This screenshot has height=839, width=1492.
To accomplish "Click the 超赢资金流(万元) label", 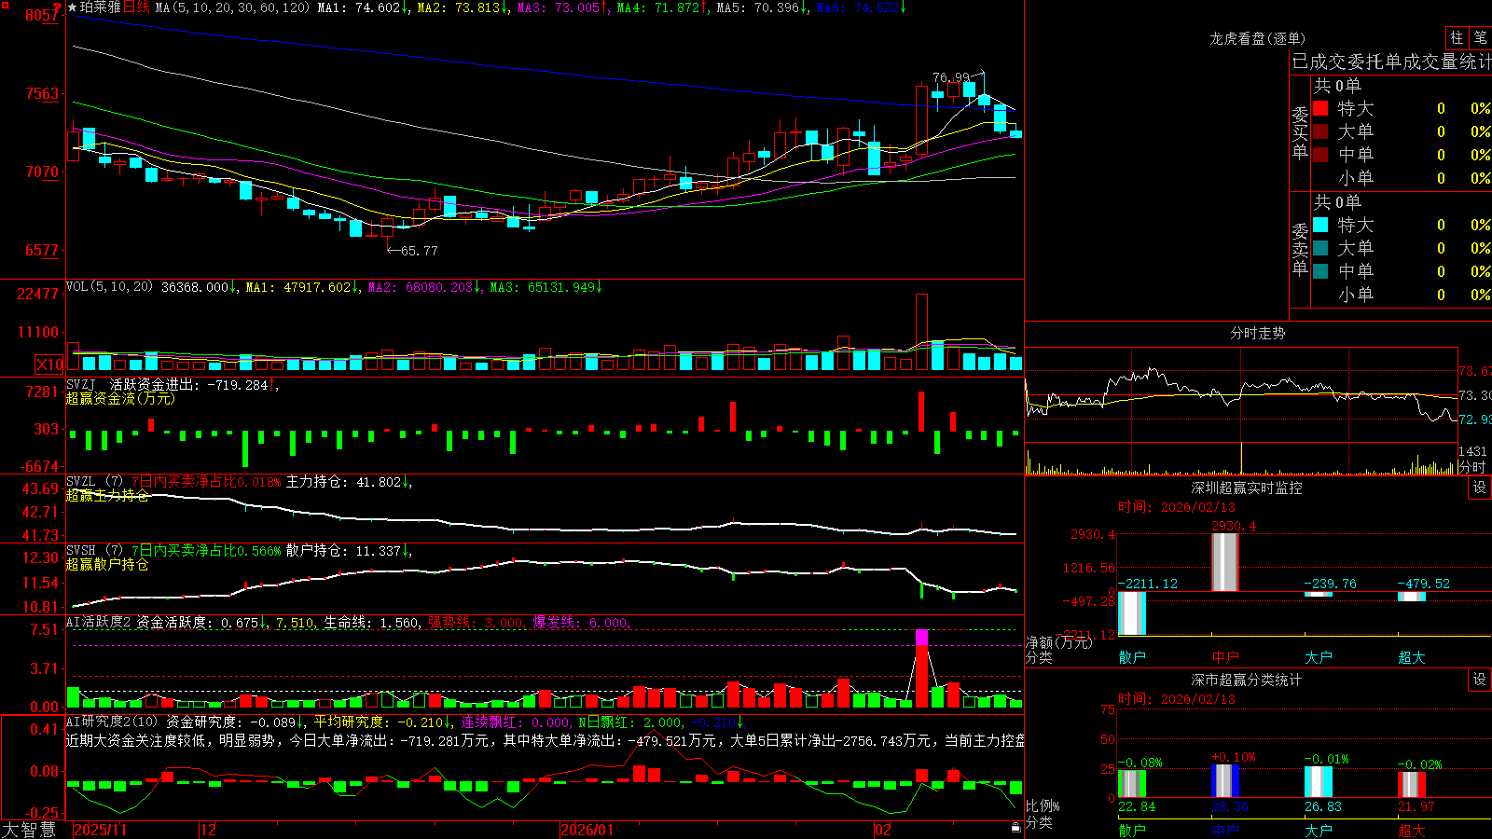I will (x=120, y=398).
